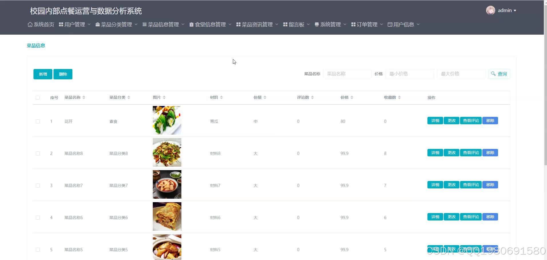Image resolution: width=547 pixels, height=260 pixels.
Task: Open the 系统管理 dropdown
Action: (x=330, y=24)
